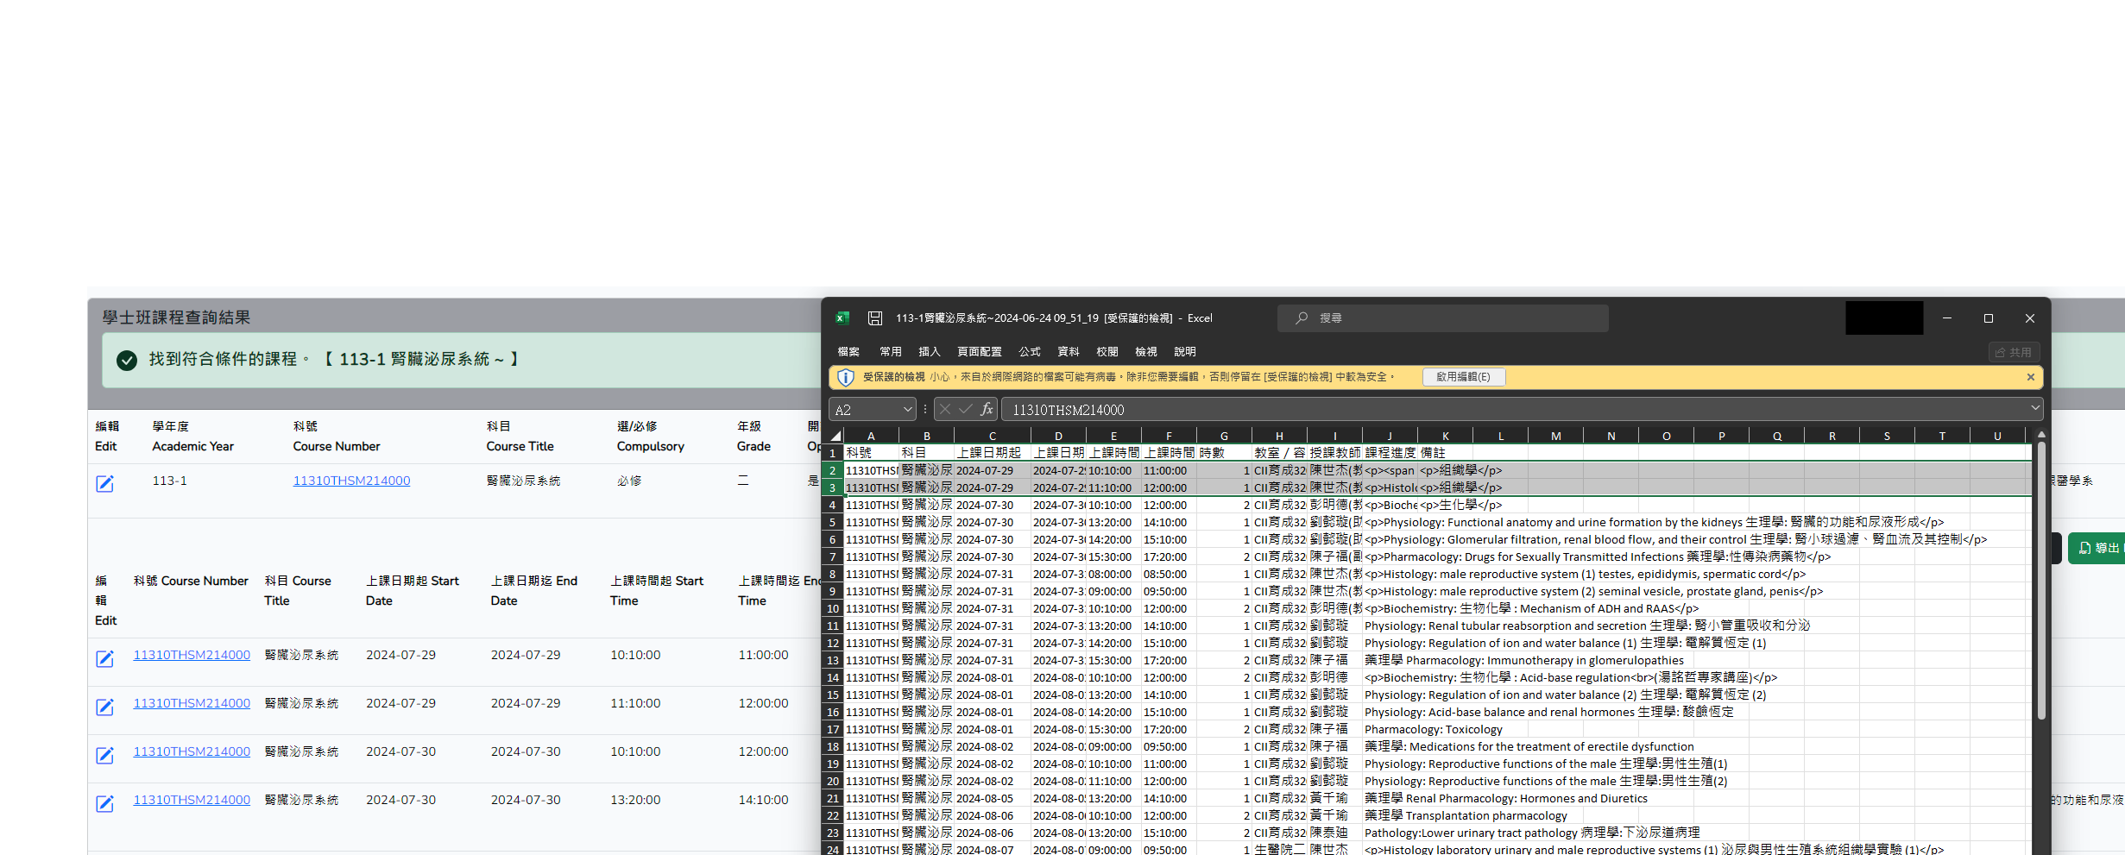Click the Insert Function (fx) icon
Image resolution: width=2125 pixels, height=855 pixels.
987,410
